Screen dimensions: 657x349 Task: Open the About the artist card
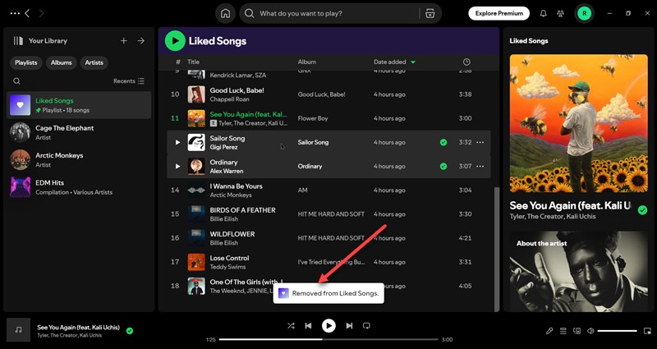pyautogui.click(x=579, y=272)
